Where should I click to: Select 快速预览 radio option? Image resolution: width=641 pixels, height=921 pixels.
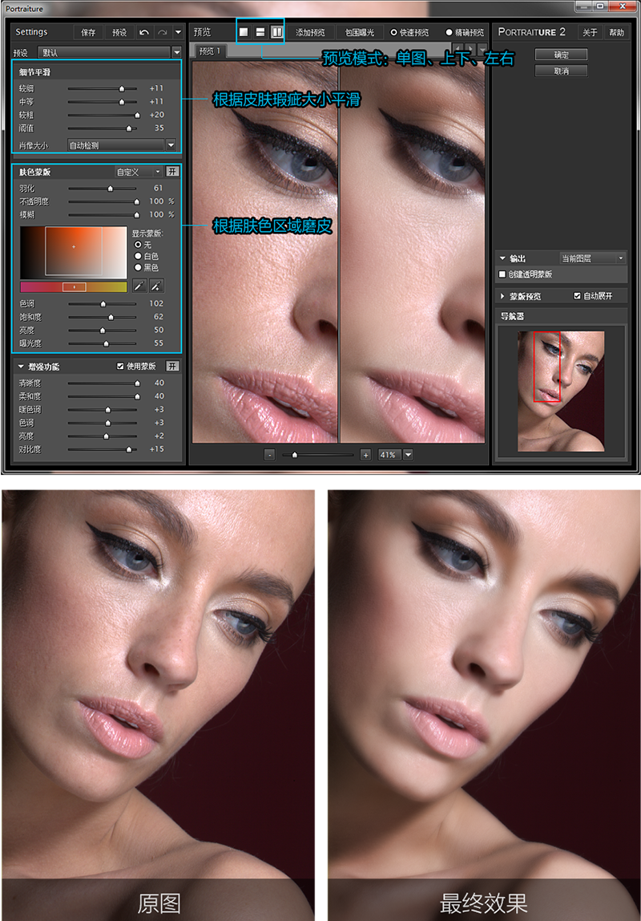pos(393,32)
